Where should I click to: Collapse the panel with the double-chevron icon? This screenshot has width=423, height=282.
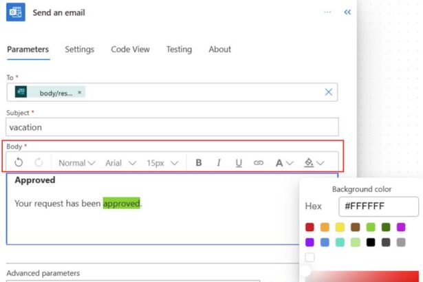click(347, 12)
